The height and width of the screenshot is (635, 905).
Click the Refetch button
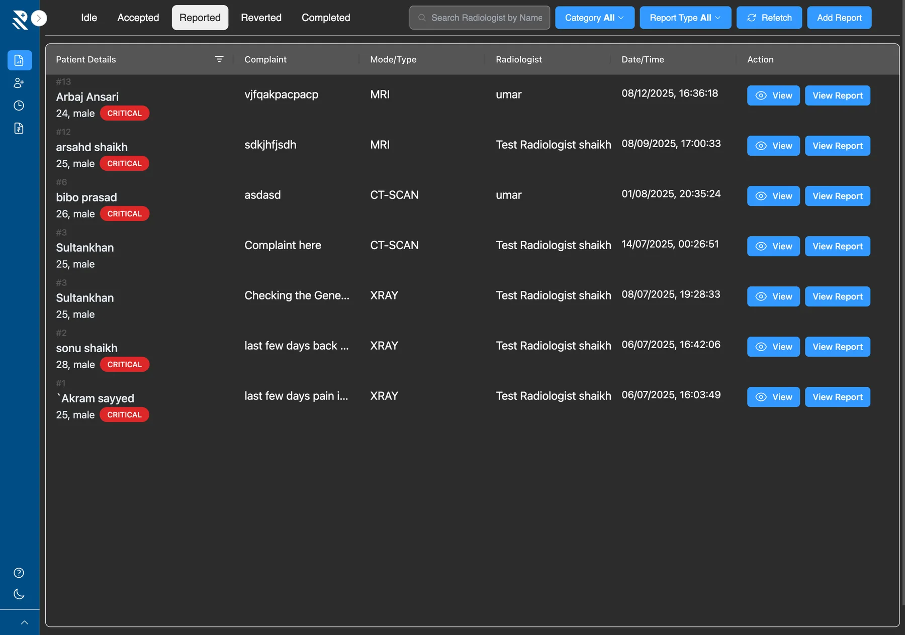[769, 18]
